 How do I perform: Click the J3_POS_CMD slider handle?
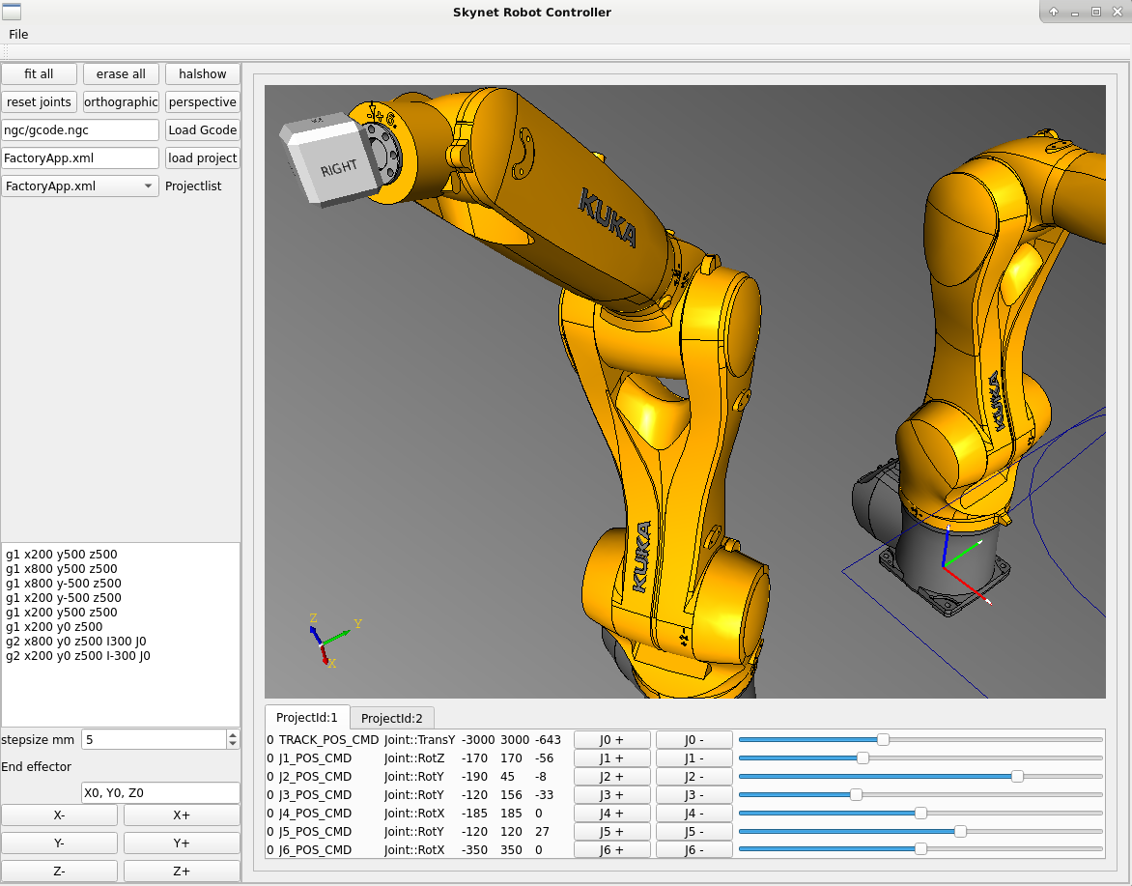pos(856,795)
